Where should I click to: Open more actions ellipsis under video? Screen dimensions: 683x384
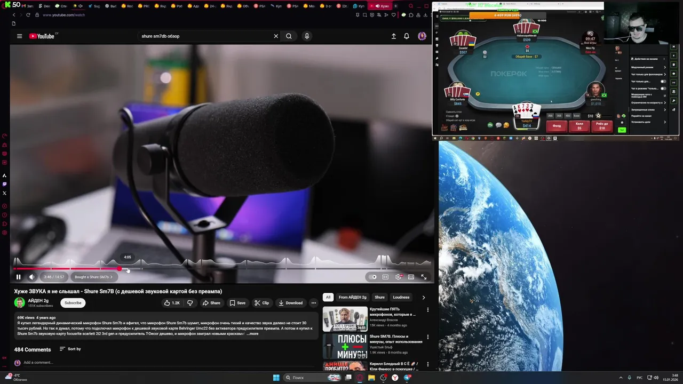pos(314,303)
